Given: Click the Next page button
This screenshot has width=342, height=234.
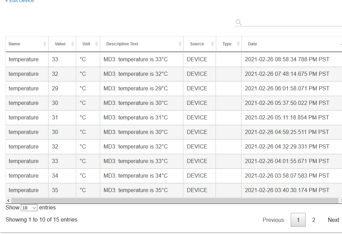Looking at the screenshot, I should tap(333, 220).
